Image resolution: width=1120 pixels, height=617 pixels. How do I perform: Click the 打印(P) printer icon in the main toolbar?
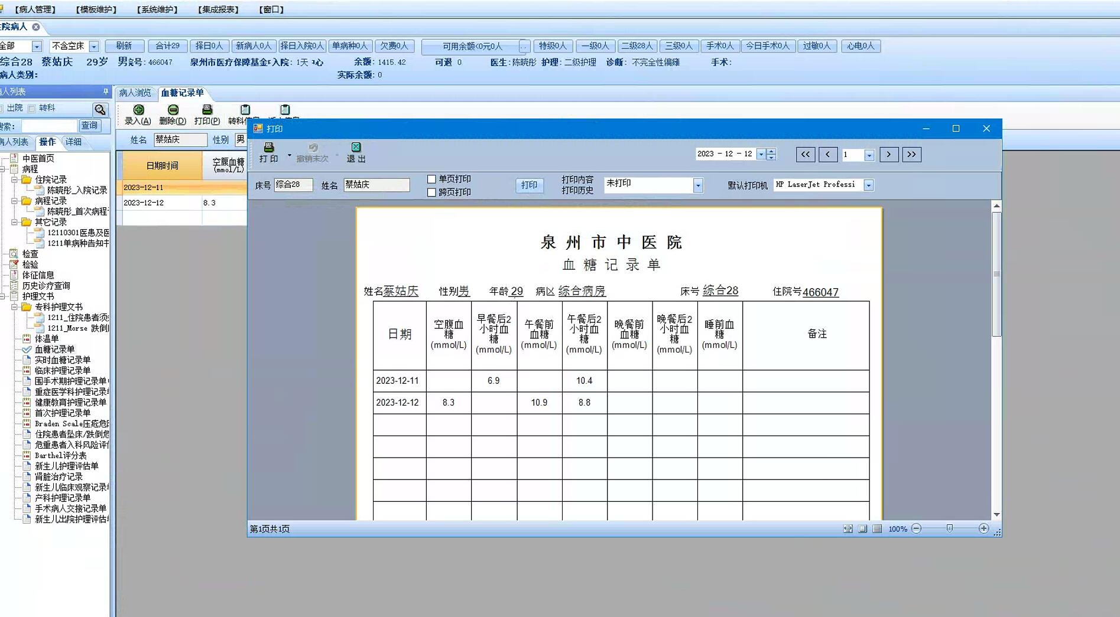click(x=207, y=110)
